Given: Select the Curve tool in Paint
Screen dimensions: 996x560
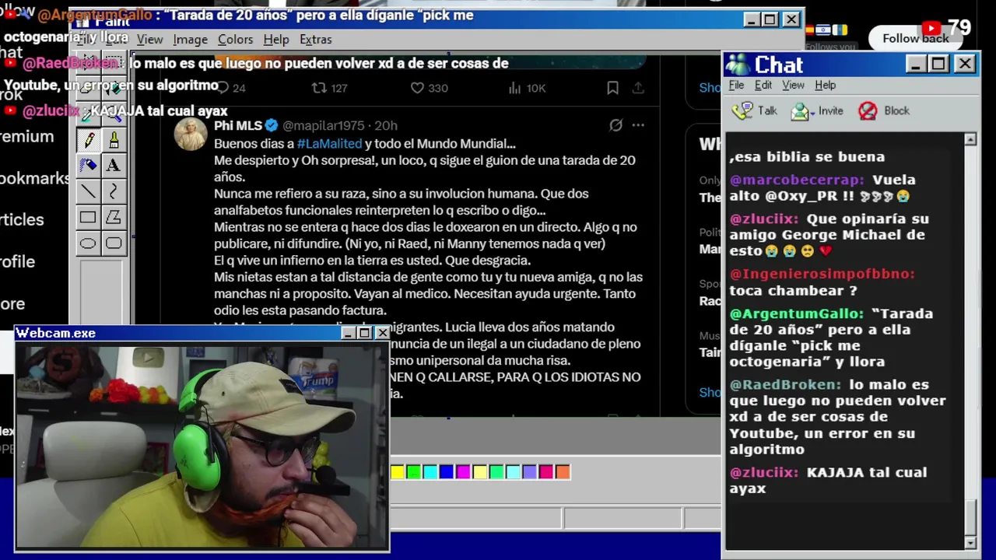Looking at the screenshot, I should click(x=114, y=191).
